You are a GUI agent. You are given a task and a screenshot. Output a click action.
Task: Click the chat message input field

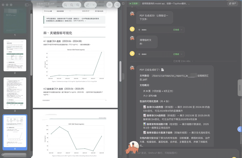(x=184, y=153)
